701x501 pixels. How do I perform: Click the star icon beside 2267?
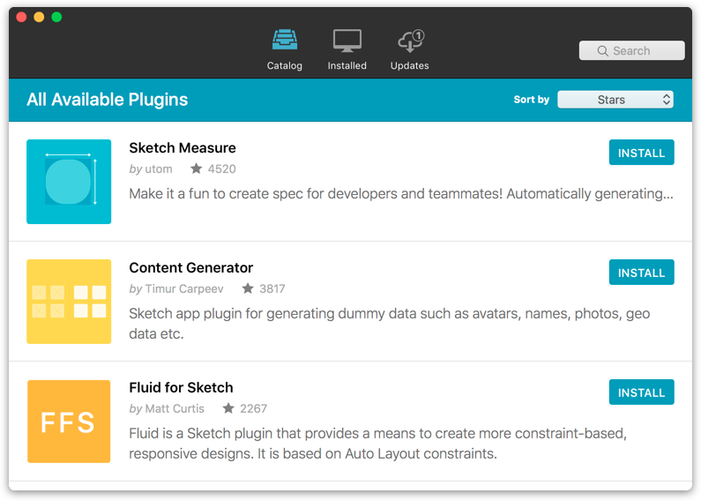[228, 408]
